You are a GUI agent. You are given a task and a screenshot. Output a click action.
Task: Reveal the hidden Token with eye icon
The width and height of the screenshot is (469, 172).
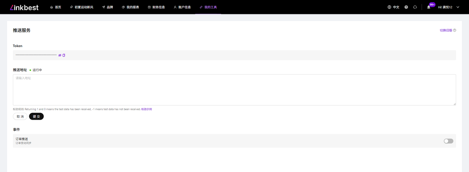(60, 55)
